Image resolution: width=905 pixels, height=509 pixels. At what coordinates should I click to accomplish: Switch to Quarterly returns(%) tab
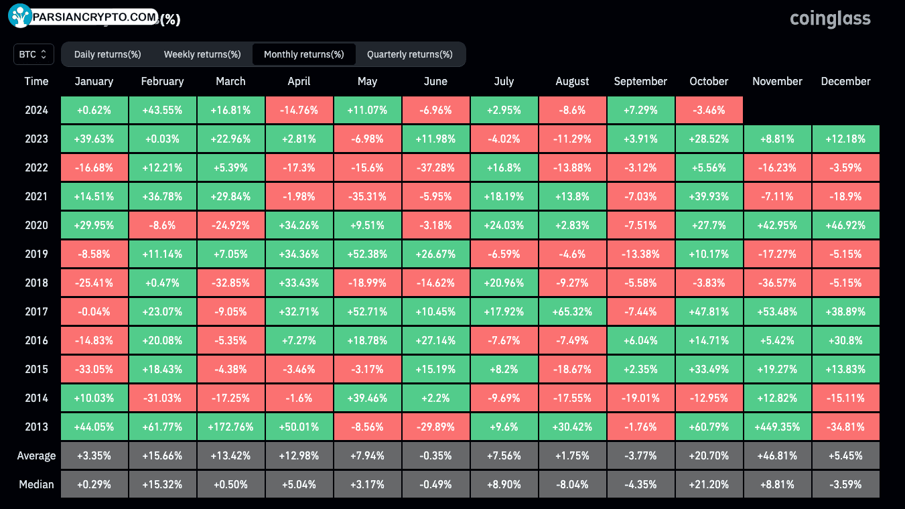click(x=410, y=54)
